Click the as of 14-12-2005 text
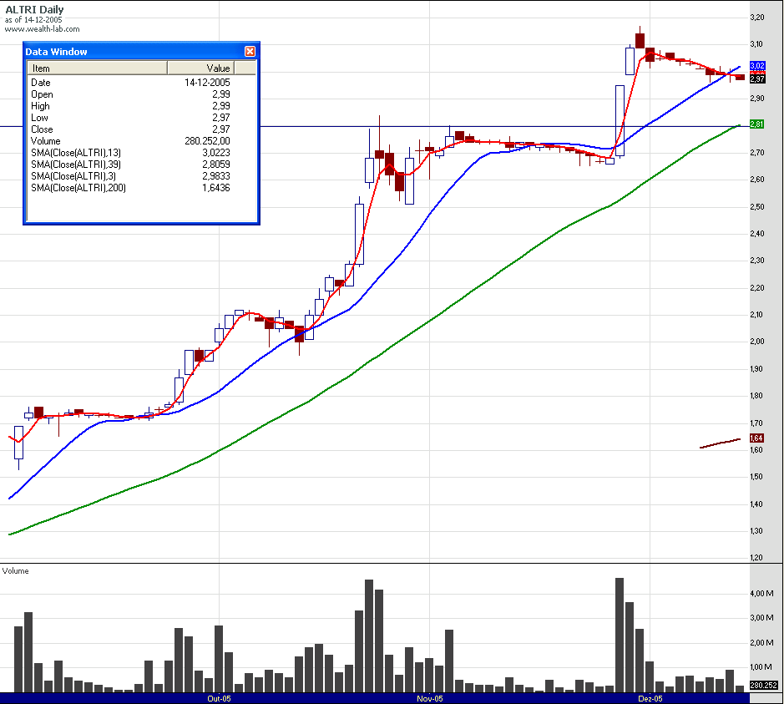Image resolution: width=784 pixels, height=704 pixels. pos(33,20)
